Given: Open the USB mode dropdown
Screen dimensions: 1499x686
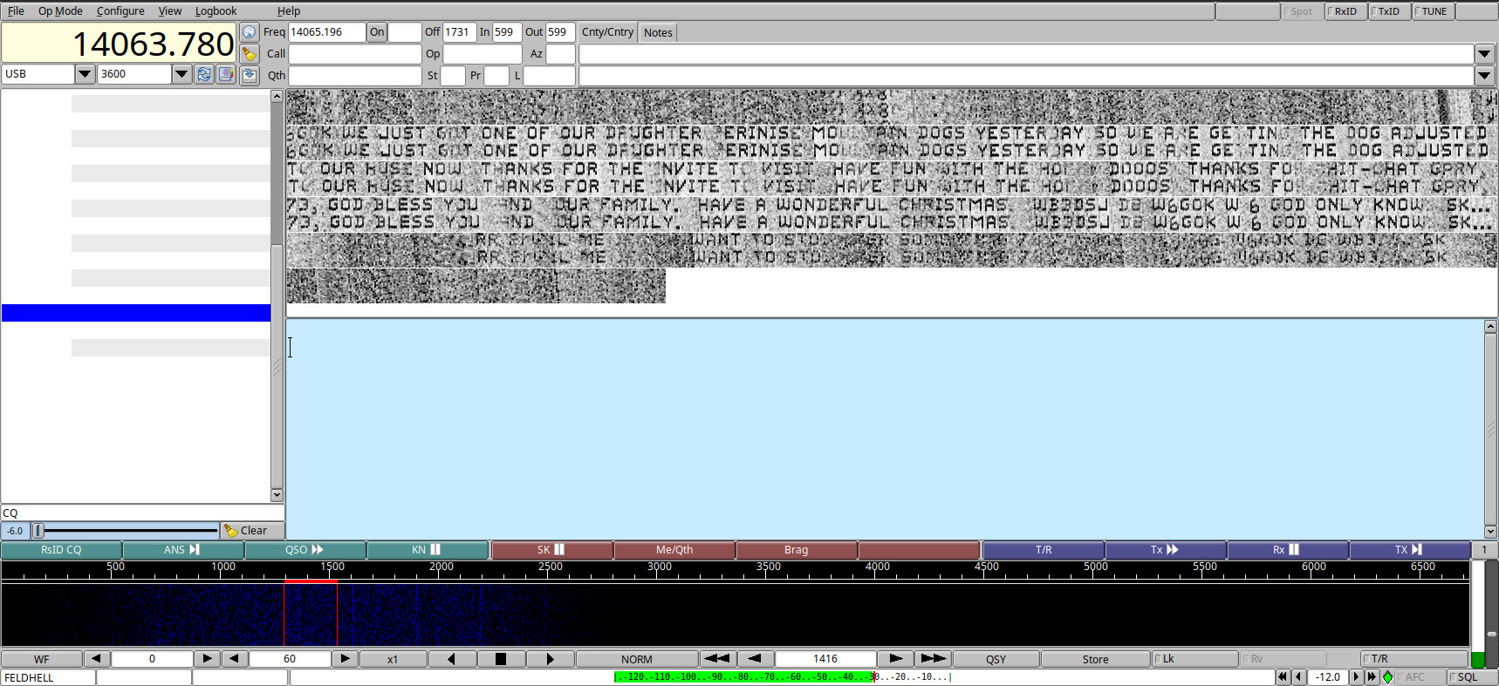Looking at the screenshot, I should [x=85, y=74].
